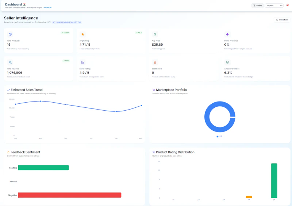The height and width of the screenshot is (206, 292).
Task: Click the Negative sentiment label
Action: [12, 195]
